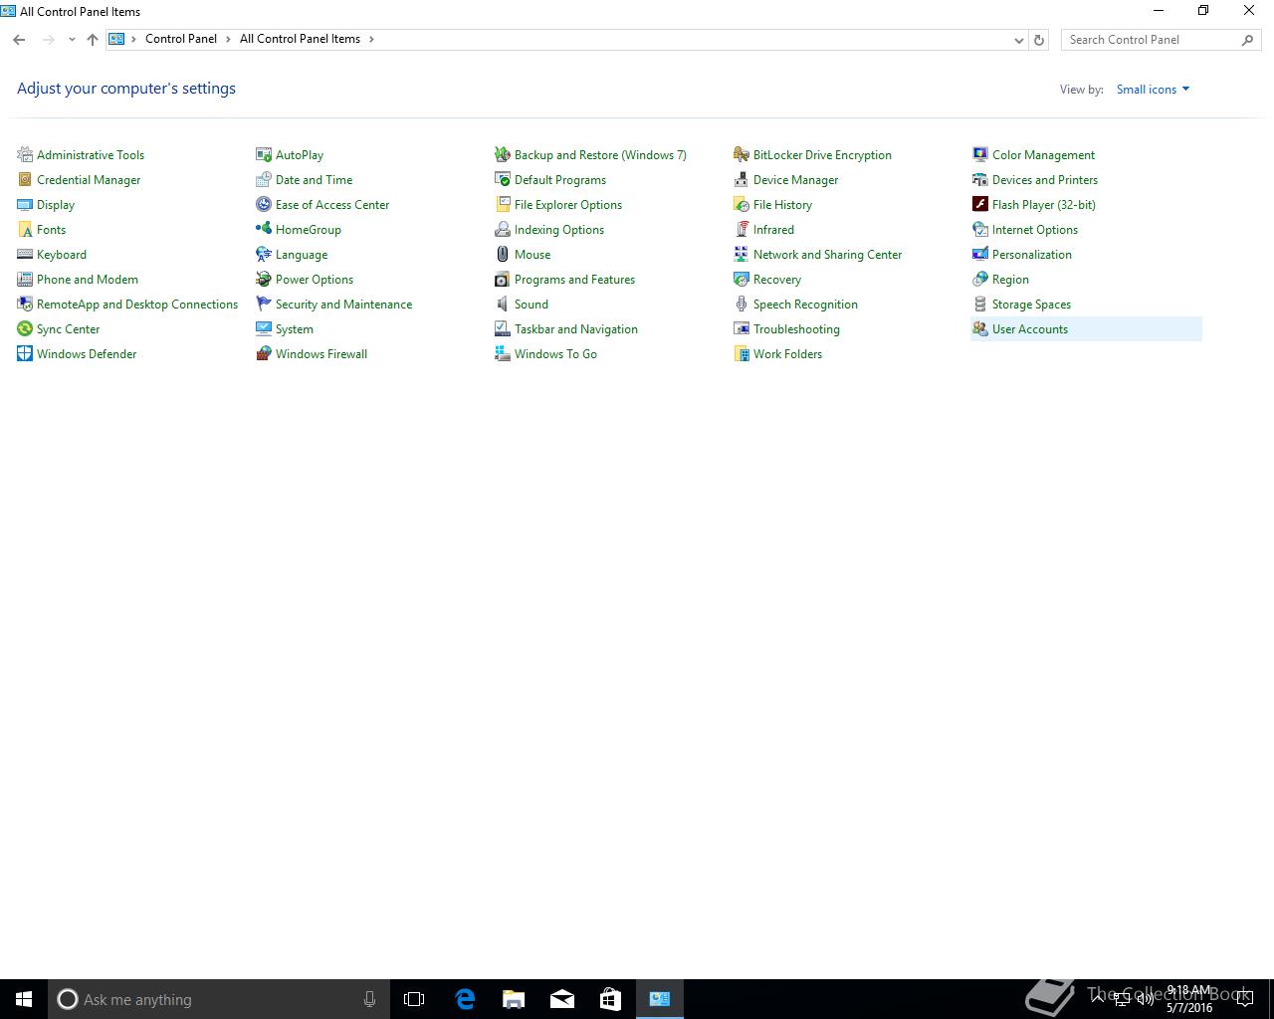Open Indexing Options link

(559, 230)
